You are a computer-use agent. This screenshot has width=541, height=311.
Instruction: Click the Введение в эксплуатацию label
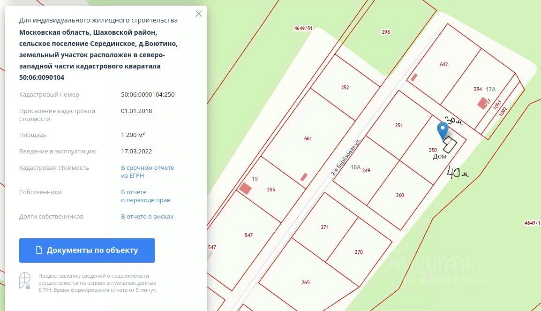(58, 151)
